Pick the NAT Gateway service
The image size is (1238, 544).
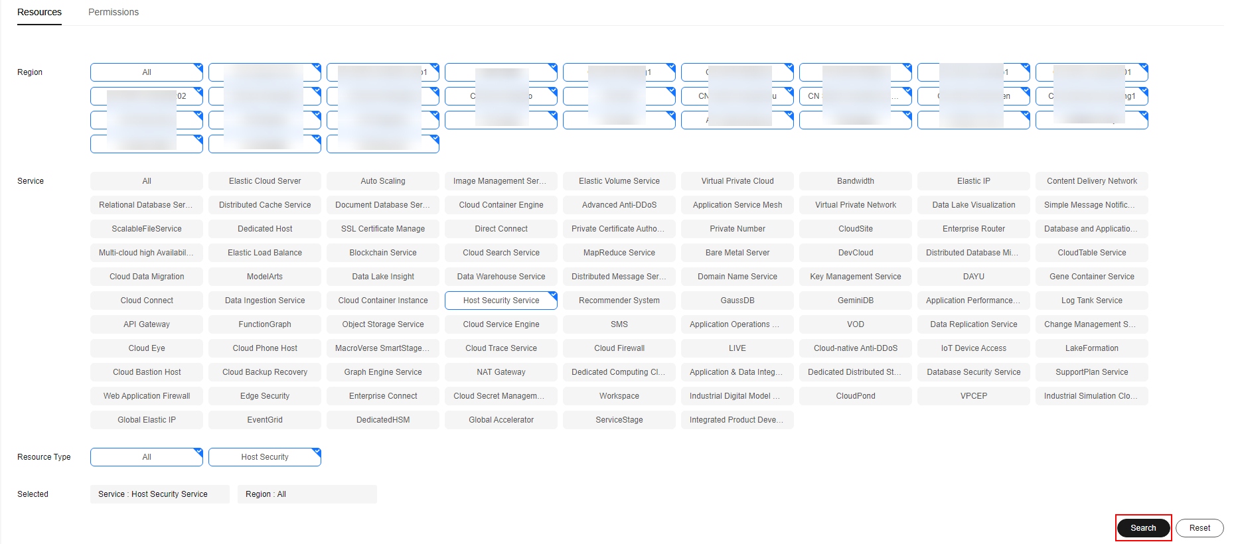[501, 372]
